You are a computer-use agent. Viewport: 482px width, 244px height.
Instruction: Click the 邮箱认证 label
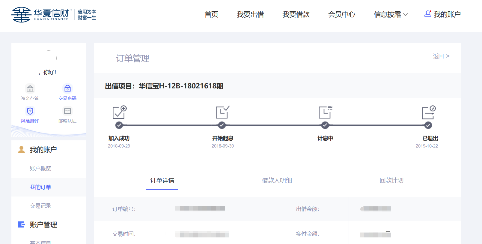click(x=67, y=121)
